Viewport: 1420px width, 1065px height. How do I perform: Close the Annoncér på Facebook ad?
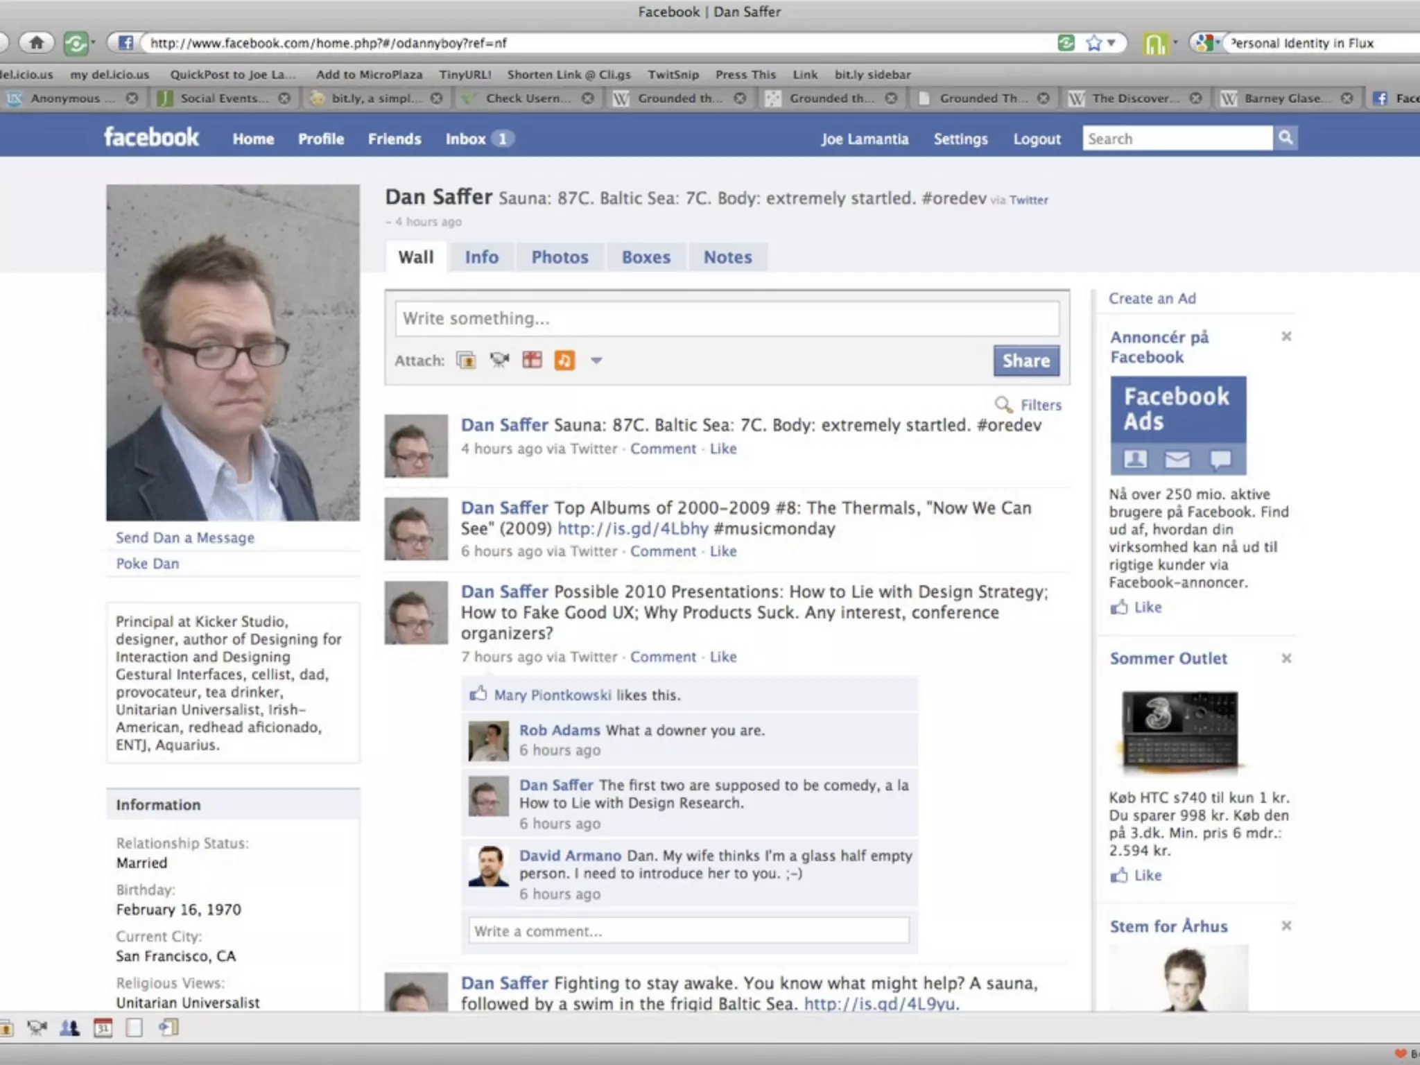pos(1286,336)
